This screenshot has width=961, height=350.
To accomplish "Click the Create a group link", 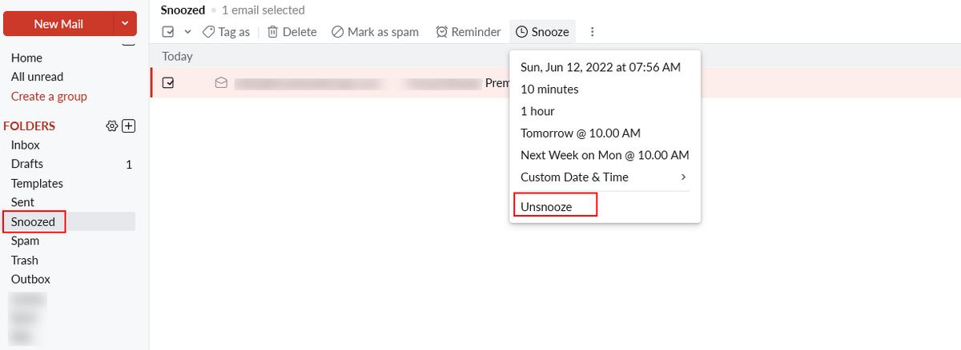I will [49, 96].
